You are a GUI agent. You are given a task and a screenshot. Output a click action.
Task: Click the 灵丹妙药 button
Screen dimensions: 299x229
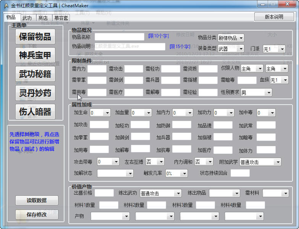pyautogui.click(x=35, y=93)
